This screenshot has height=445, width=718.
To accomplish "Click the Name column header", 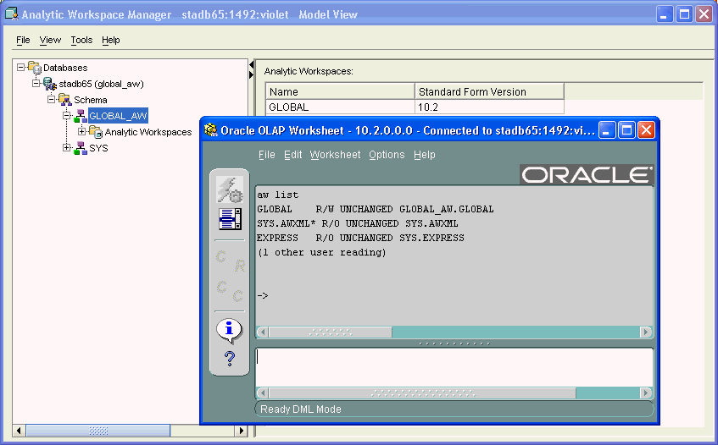I will 340,92.
